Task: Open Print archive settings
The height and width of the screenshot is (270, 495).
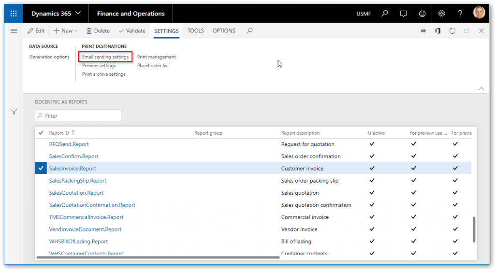Action: (x=103, y=74)
